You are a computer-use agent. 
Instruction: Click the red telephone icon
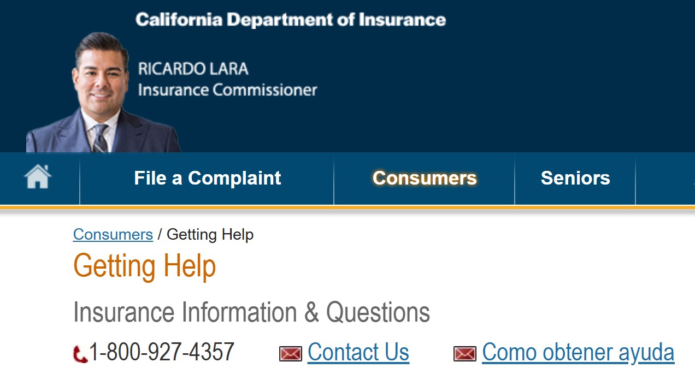80,354
